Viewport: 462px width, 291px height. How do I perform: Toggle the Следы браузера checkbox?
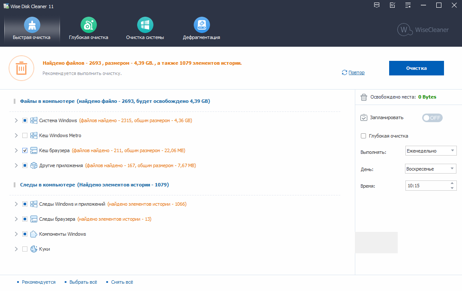point(25,219)
